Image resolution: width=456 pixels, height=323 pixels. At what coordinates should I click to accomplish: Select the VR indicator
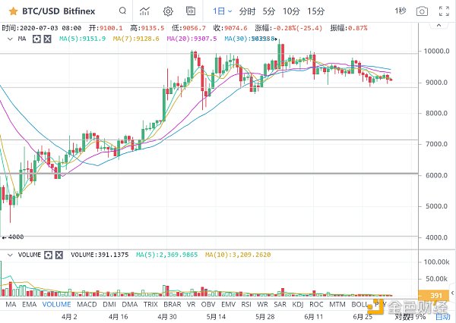pyautogui.click(x=191, y=305)
